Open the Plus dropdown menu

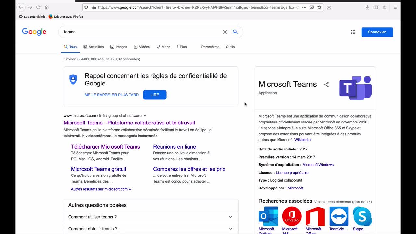[x=182, y=47]
